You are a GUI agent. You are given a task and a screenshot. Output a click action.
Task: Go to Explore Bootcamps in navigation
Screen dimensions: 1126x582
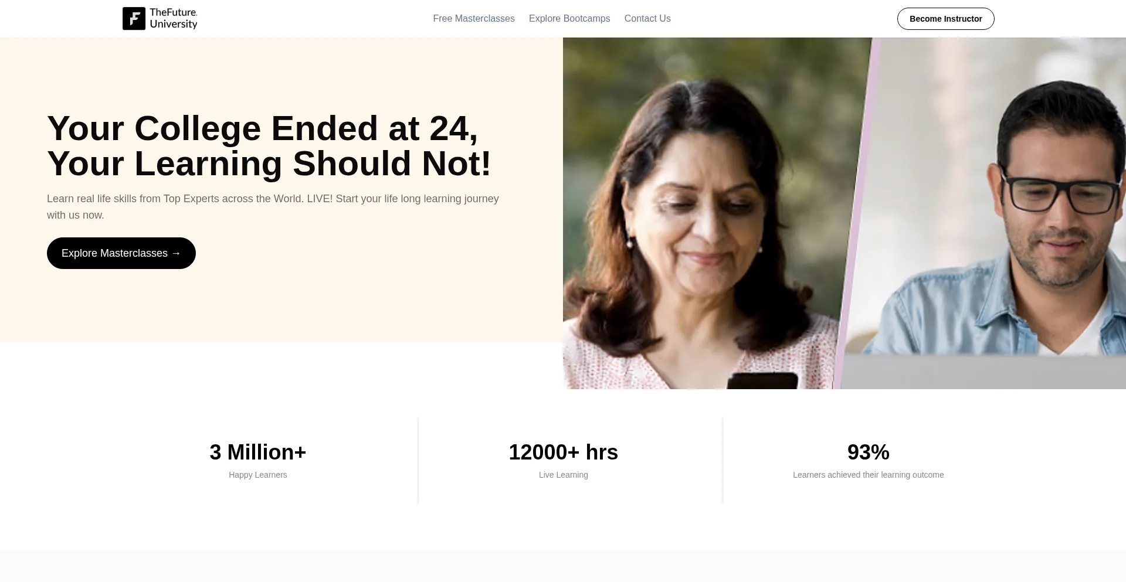coord(569,19)
